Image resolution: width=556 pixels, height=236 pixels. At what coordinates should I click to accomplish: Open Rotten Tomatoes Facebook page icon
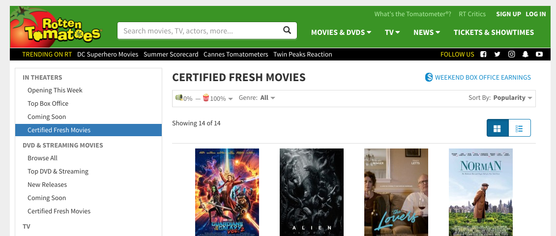pos(483,54)
